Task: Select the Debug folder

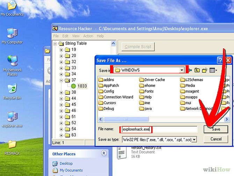Action: 106,108
